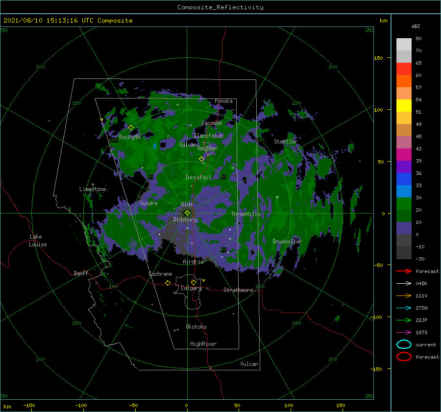Screen dimensions: 441x412
Task: Click the Ponoka city label
Action: 223,101
